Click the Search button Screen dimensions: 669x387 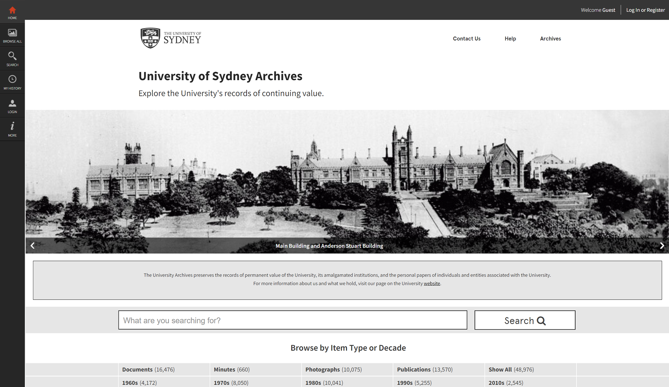click(525, 320)
